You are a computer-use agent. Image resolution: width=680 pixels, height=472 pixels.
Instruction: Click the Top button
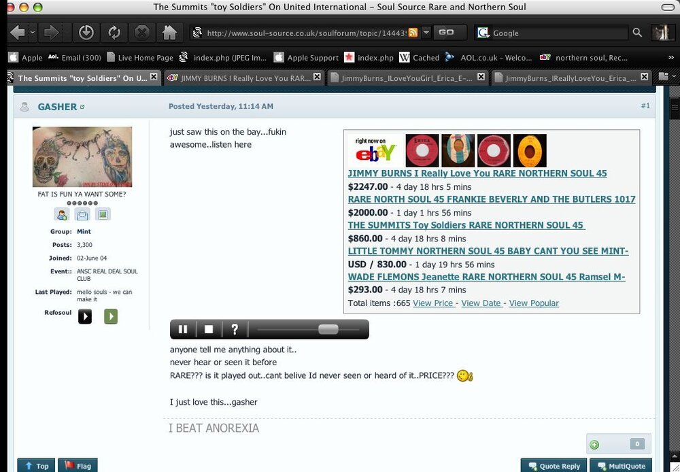point(37,465)
